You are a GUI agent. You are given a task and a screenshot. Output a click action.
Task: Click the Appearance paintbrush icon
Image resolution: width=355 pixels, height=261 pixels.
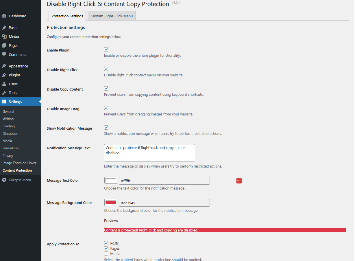4,66
